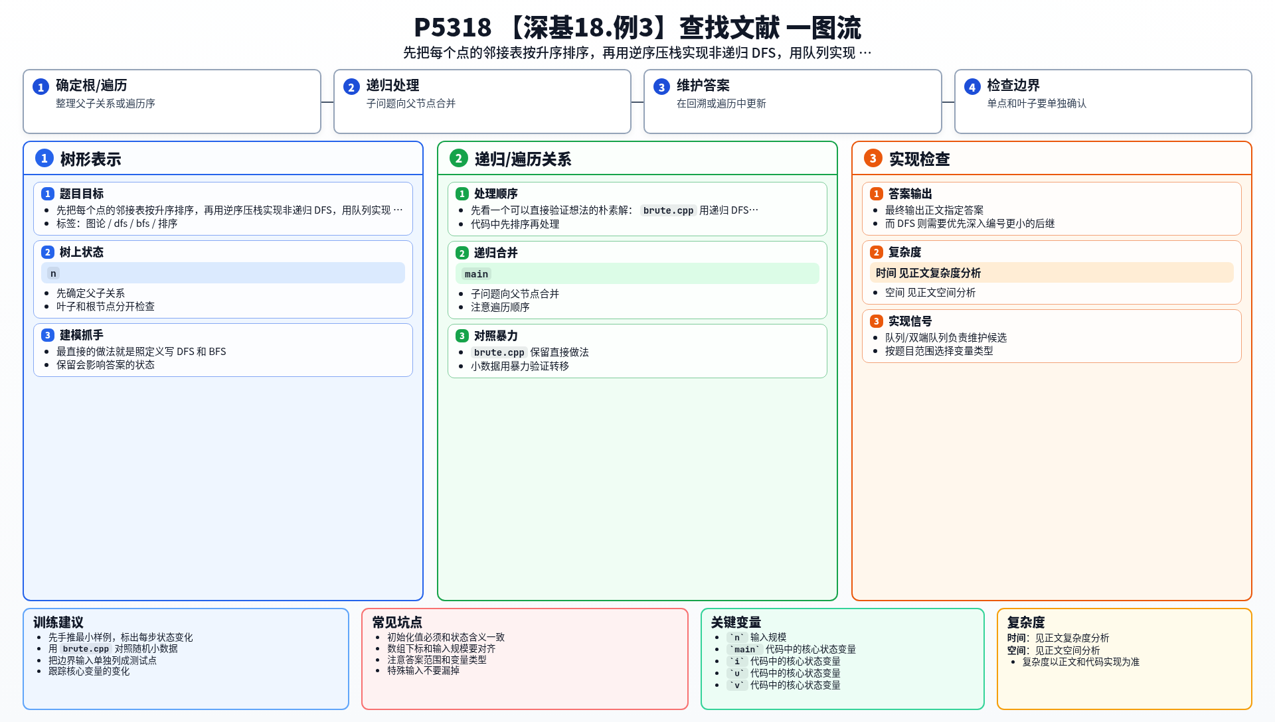Click step 3 badge beside 维护答案
This screenshot has height=722, width=1275.
[x=661, y=87]
